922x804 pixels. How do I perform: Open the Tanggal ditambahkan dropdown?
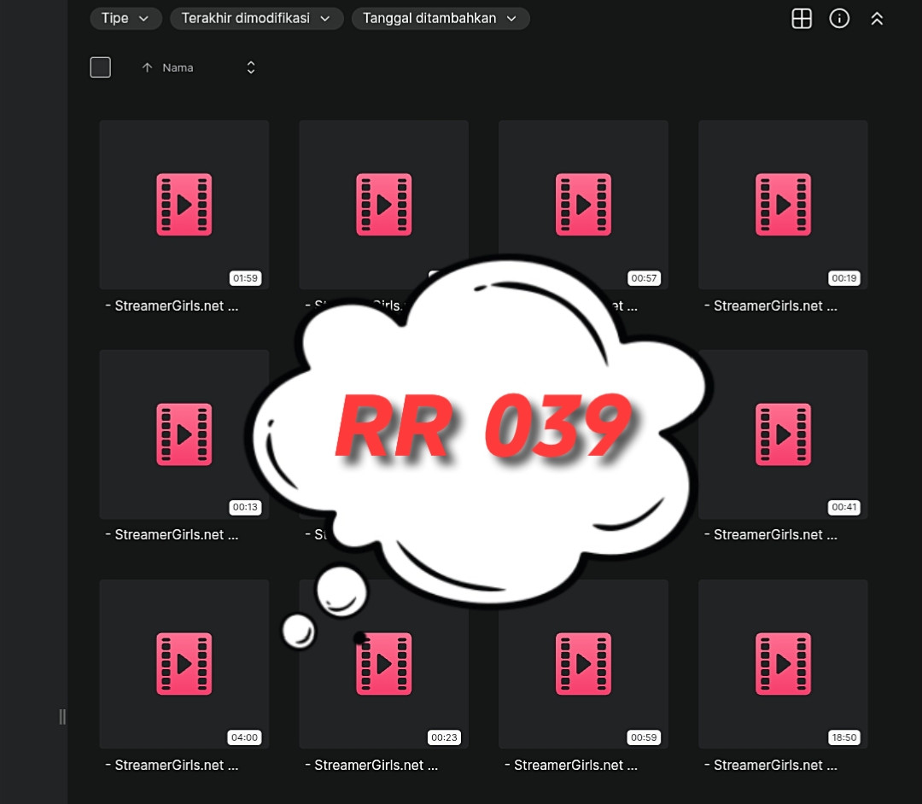coord(441,18)
